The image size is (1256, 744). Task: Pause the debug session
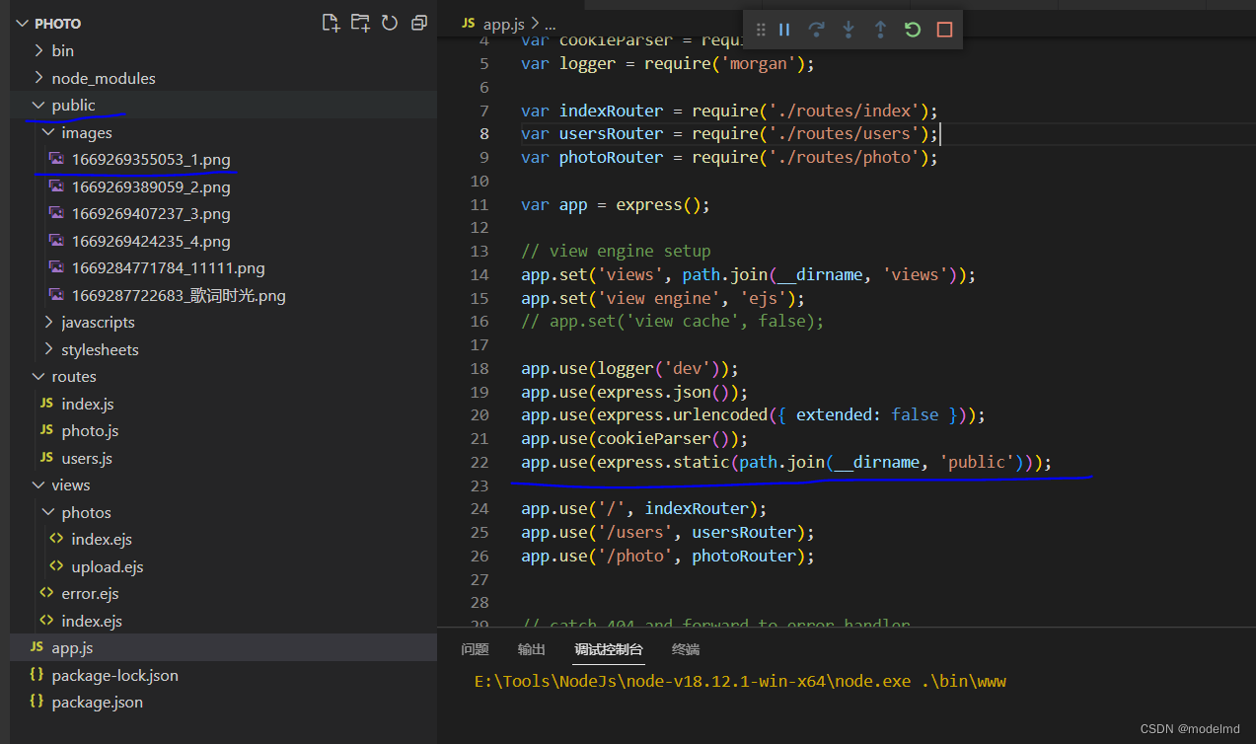(x=784, y=30)
